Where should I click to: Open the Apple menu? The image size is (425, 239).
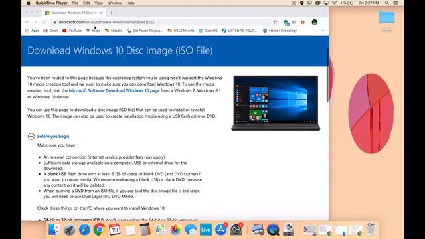(29, 3)
